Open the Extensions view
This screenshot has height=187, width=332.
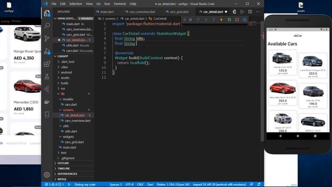click(47, 64)
